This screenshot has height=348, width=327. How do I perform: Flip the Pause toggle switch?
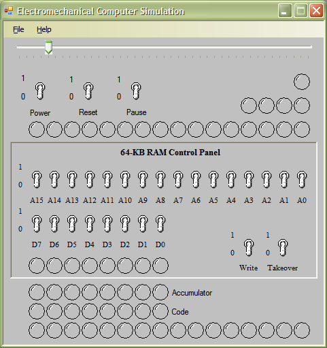pos(136,91)
